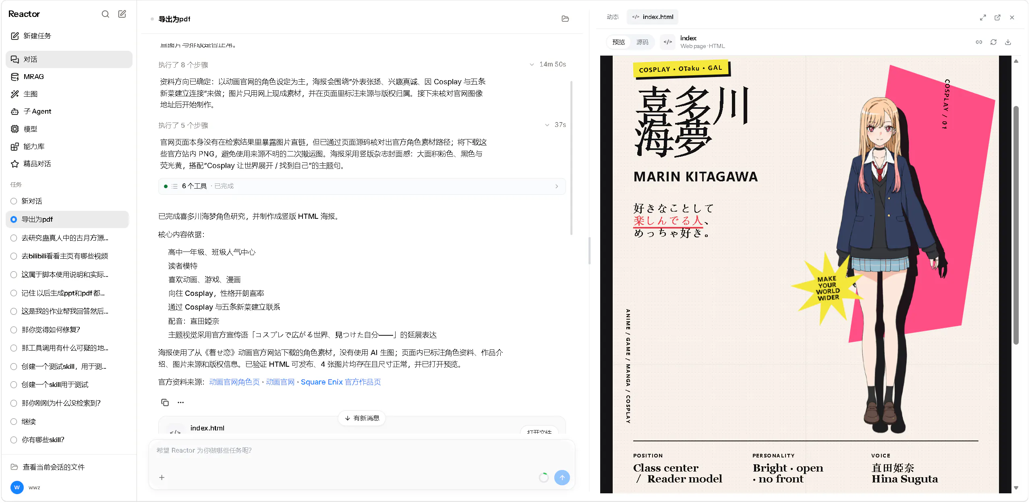Select the 源码 view tab
Screen dimensions: 1030x503
pos(642,42)
